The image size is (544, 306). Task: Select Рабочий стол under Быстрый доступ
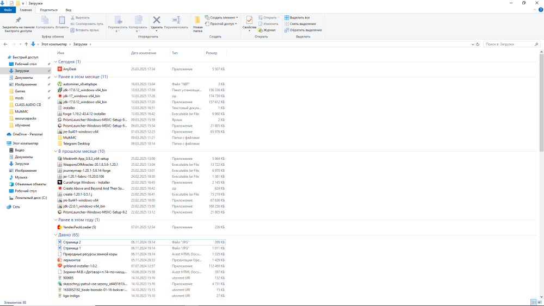[x=26, y=64]
